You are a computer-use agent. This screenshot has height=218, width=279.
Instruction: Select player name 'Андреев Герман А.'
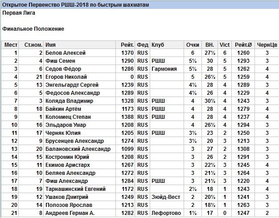(x=70, y=213)
